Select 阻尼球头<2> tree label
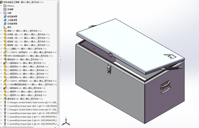Image resolution: width=199 pixels, height=128 pixels. [x=28, y=70]
